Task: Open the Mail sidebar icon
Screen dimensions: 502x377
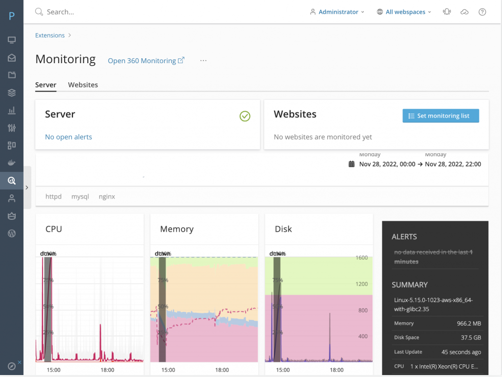Action: click(12, 58)
